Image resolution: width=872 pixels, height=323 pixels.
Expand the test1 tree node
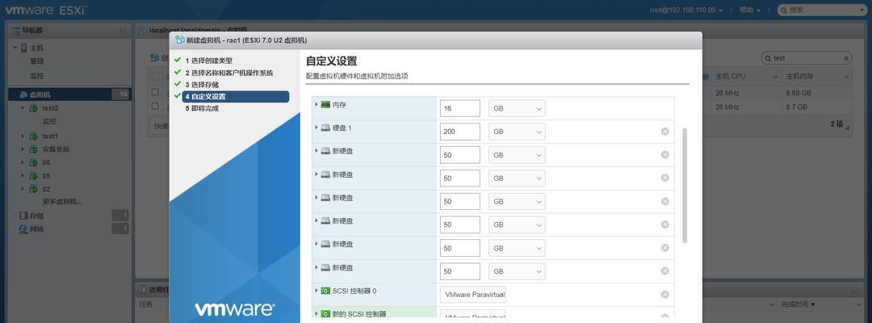pyautogui.click(x=23, y=136)
